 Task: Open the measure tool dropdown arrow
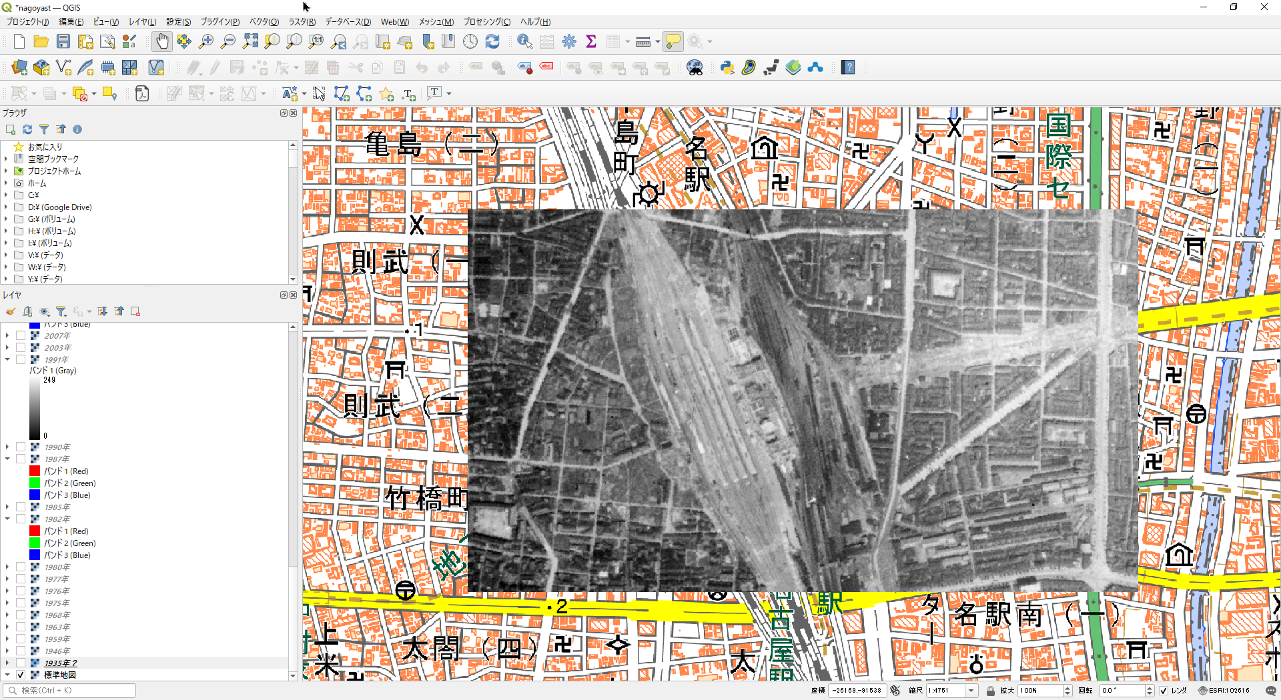click(657, 41)
